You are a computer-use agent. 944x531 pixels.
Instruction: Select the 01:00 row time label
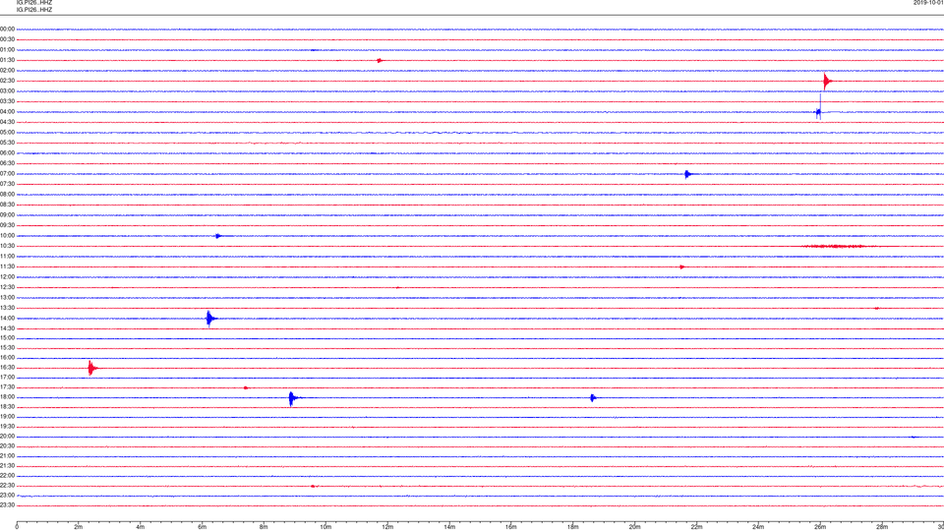[7, 50]
